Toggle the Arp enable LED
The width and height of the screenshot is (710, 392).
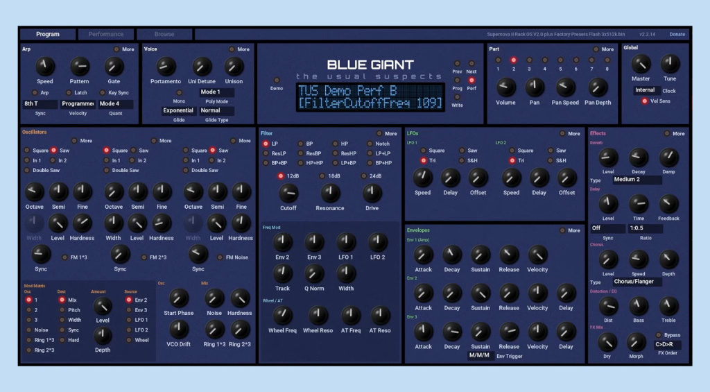(34, 92)
